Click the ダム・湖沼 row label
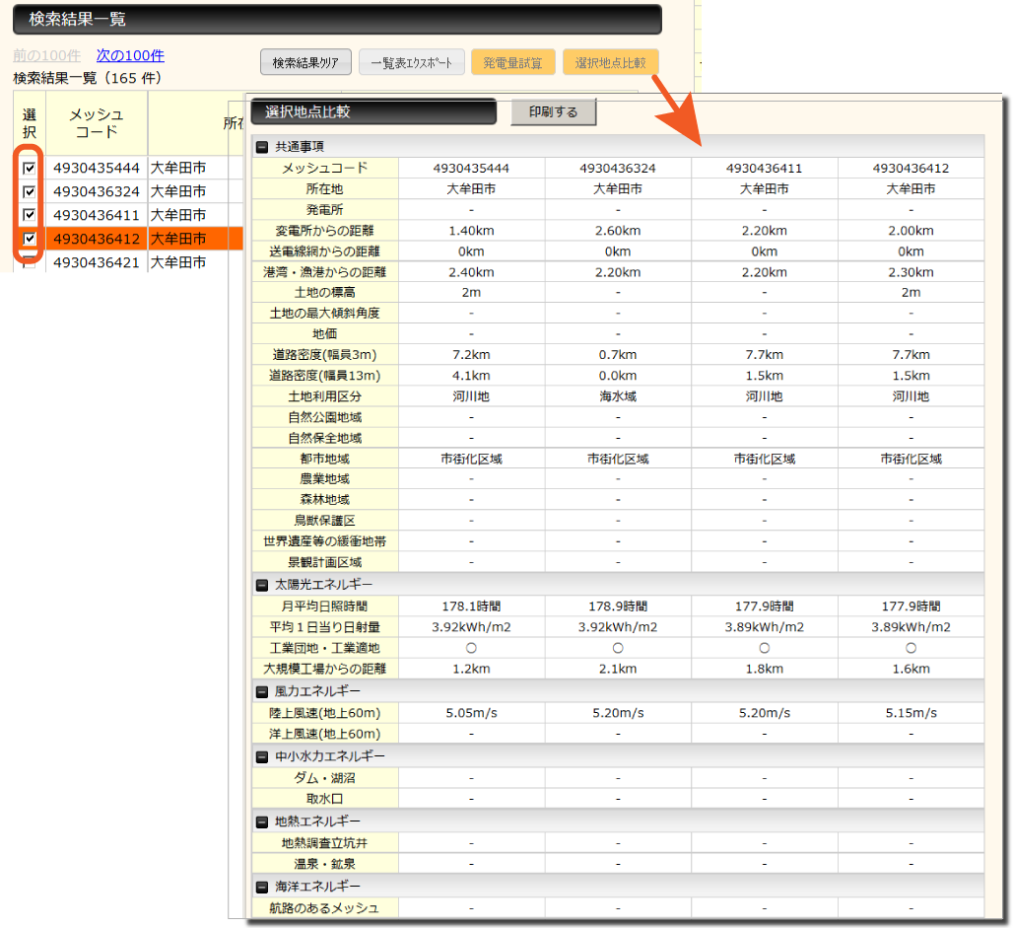The width and height of the screenshot is (1013, 928). coord(325,778)
